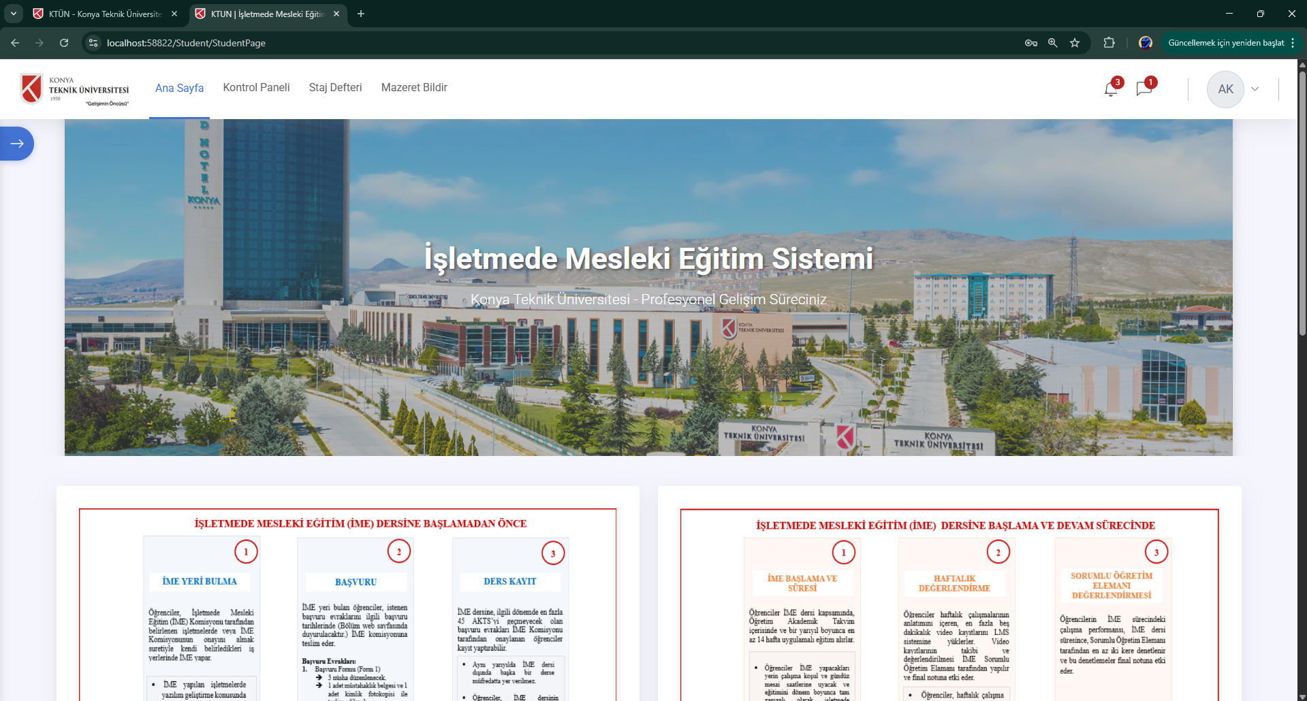
Task: Open the notifications bell icon
Action: pyautogui.click(x=1110, y=89)
